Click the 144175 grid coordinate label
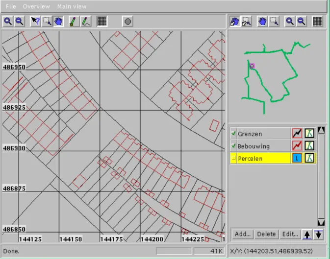This screenshot has height=259, width=330. pos(111,239)
